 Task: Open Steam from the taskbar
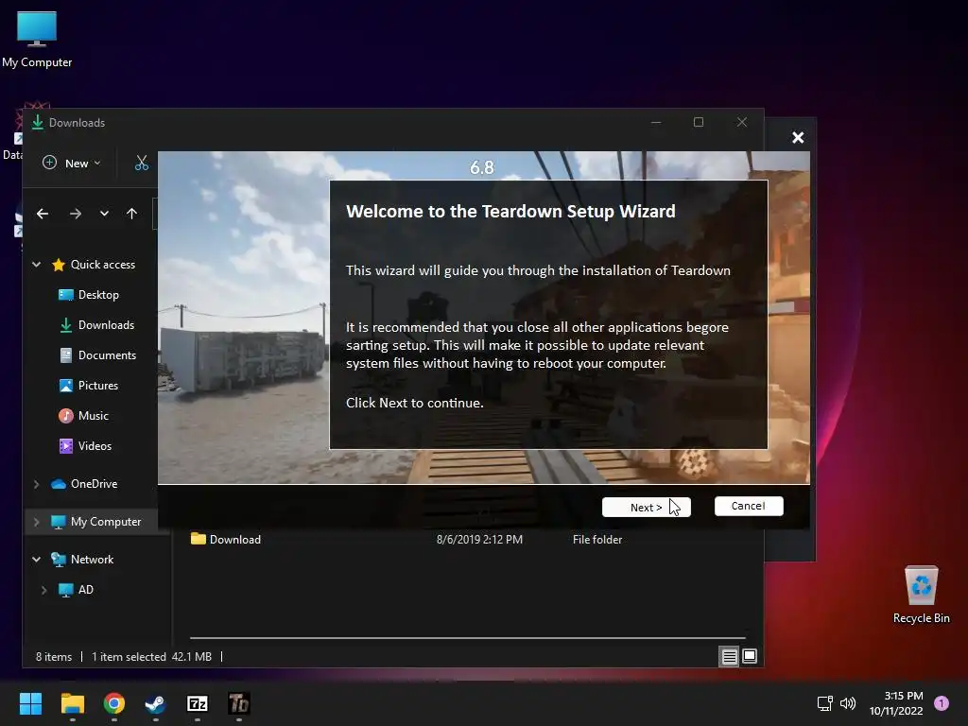pos(156,703)
